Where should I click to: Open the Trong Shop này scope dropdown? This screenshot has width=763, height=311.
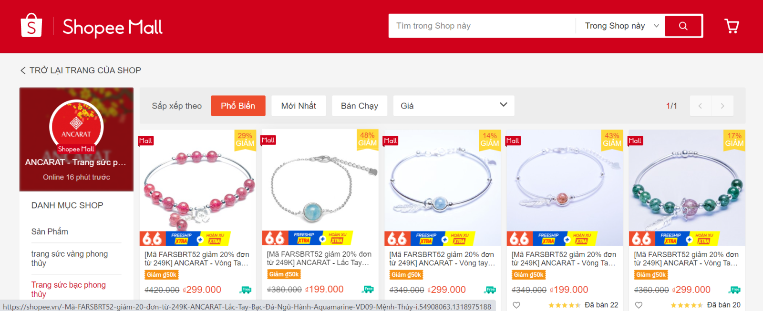[621, 26]
